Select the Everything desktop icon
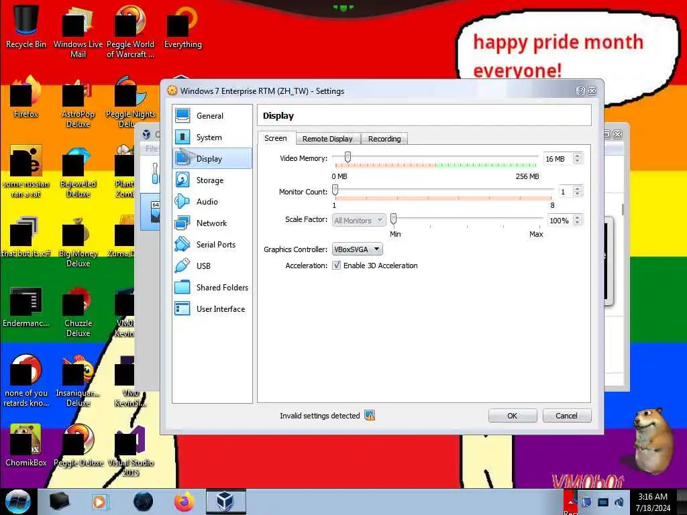Viewport: 687px width, 515px height. [x=182, y=27]
